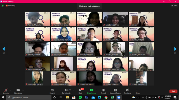Select the Peserta_Belda An... video tile
Image resolution: width=179 pixels, height=100 pixels.
(x=116, y=64)
